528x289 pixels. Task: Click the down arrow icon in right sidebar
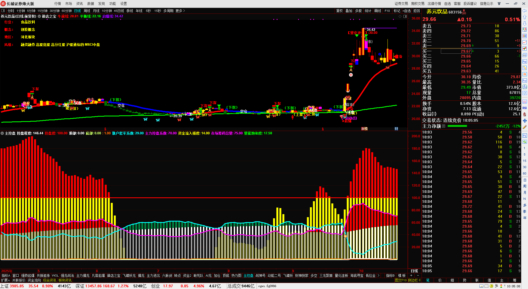point(525,23)
